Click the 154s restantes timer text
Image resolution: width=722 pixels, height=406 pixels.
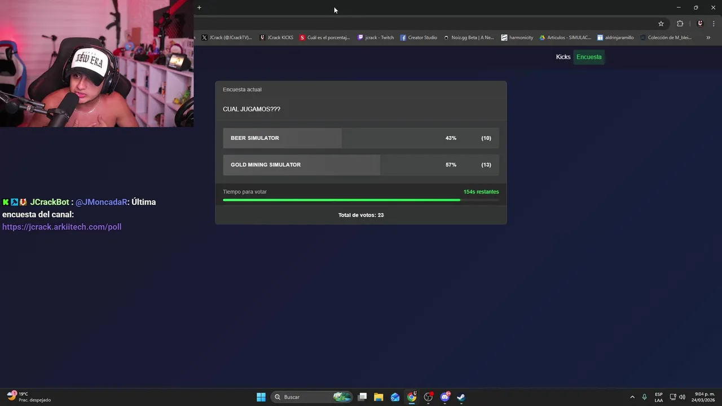(x=481, y=192)
